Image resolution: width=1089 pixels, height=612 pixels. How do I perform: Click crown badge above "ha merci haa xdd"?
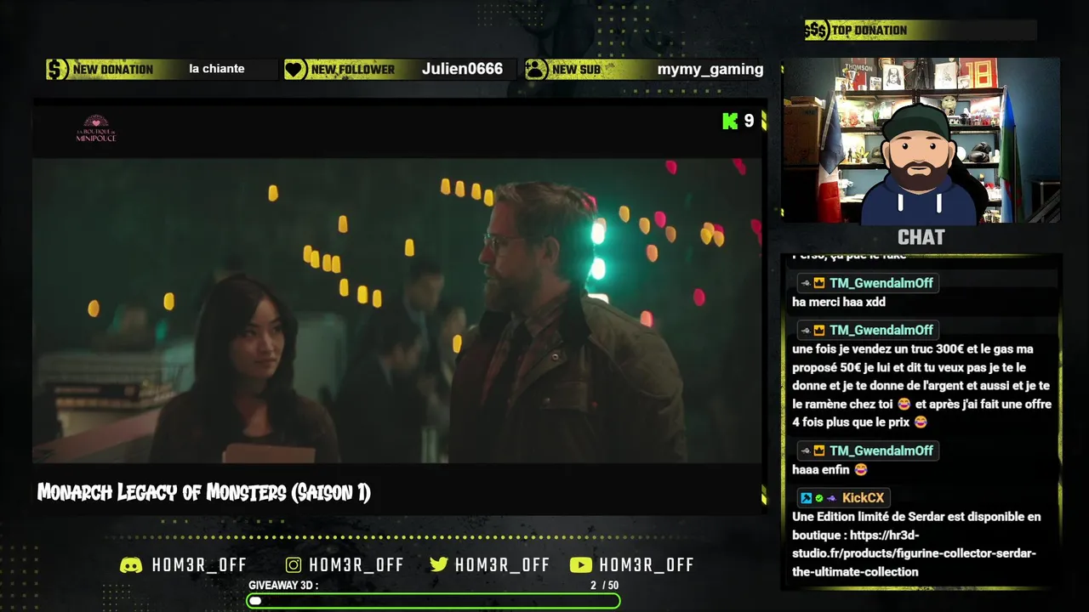tap(818, 283)
